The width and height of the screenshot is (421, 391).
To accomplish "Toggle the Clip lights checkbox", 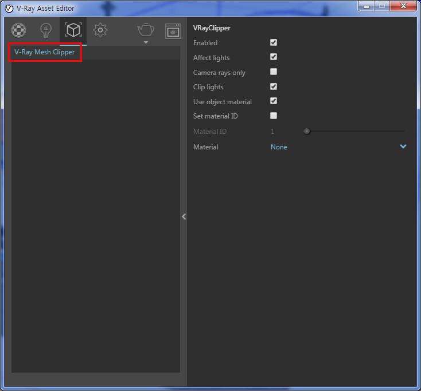I will (x=274, y=86).
